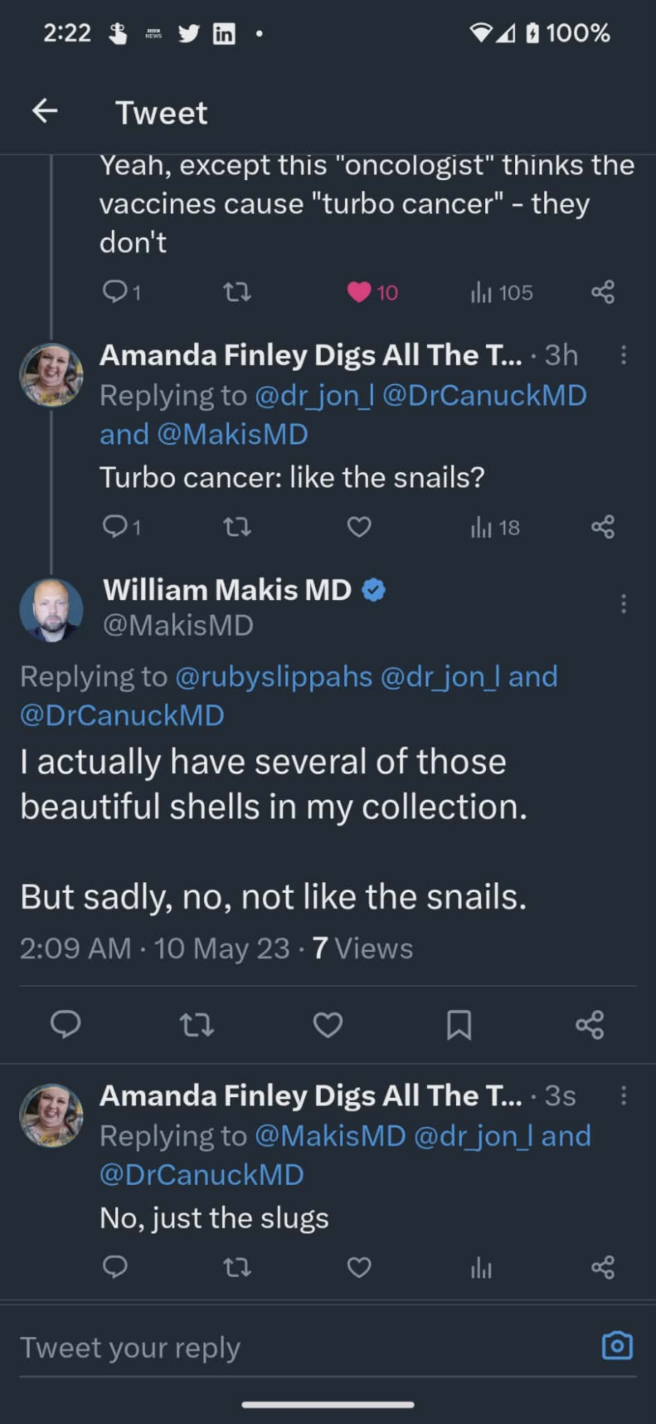Open William Makis MD's profile picture
The width and height of the screenshot is (656, 1424).
[51, 610]
